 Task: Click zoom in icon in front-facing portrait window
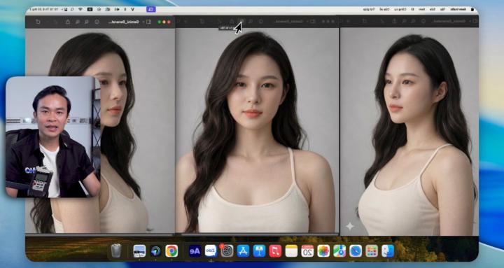[241, 22]
